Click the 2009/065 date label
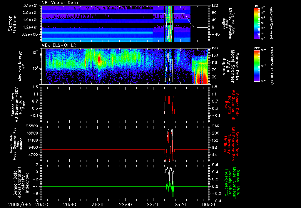This screenshot has height=208, width=301. coord(20,204)
